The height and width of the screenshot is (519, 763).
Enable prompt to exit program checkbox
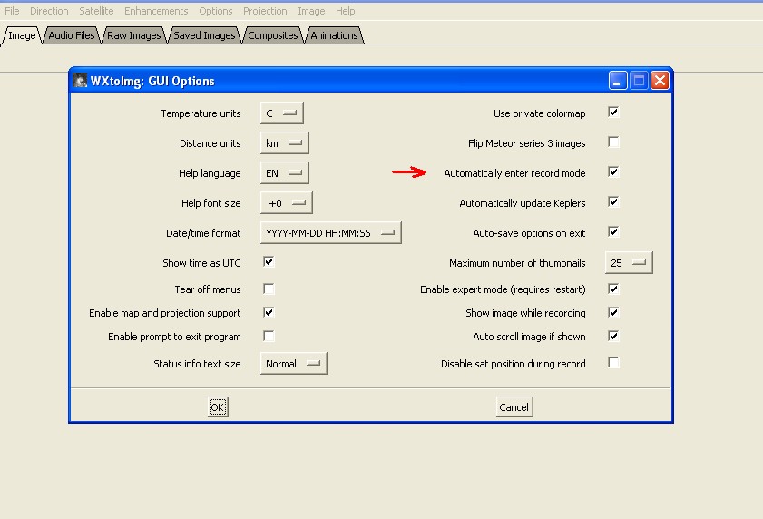269,336
